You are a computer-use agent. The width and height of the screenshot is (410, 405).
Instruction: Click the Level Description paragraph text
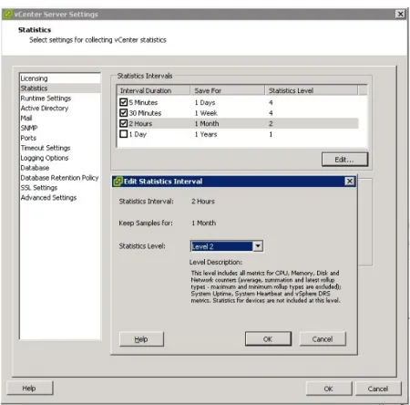pos(266,286)
